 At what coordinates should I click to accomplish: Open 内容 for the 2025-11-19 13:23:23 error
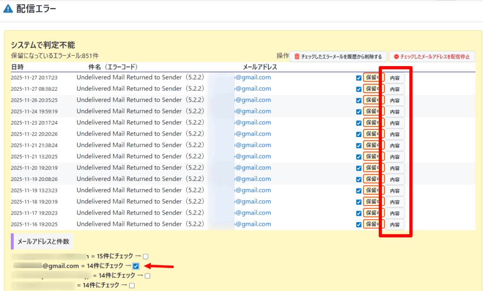[x=395, y=191]
